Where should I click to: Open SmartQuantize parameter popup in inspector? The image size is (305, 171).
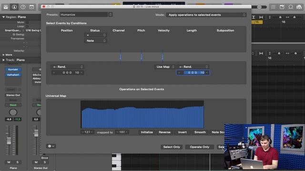pos(14,30)
